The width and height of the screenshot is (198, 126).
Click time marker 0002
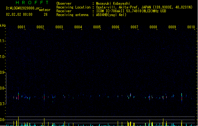coord(40,27)
